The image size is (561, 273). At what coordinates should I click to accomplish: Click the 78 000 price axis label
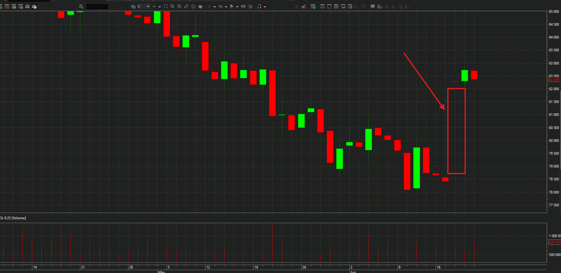(x=554, y=192)
